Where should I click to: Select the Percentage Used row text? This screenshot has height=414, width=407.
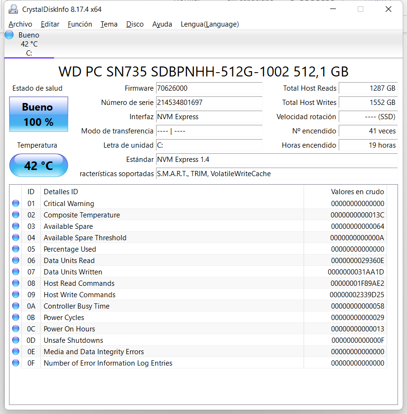pyautogui.click(x=70, y=249)
